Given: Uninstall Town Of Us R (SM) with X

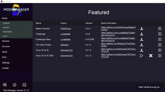Looking at the screenshot, I should pyautogui.click(x=151, y=56).
